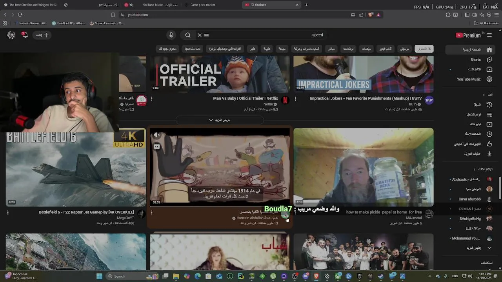Open All Bookmarks folder
This screenshot has width=502, height=282.
tap(486, 23)
